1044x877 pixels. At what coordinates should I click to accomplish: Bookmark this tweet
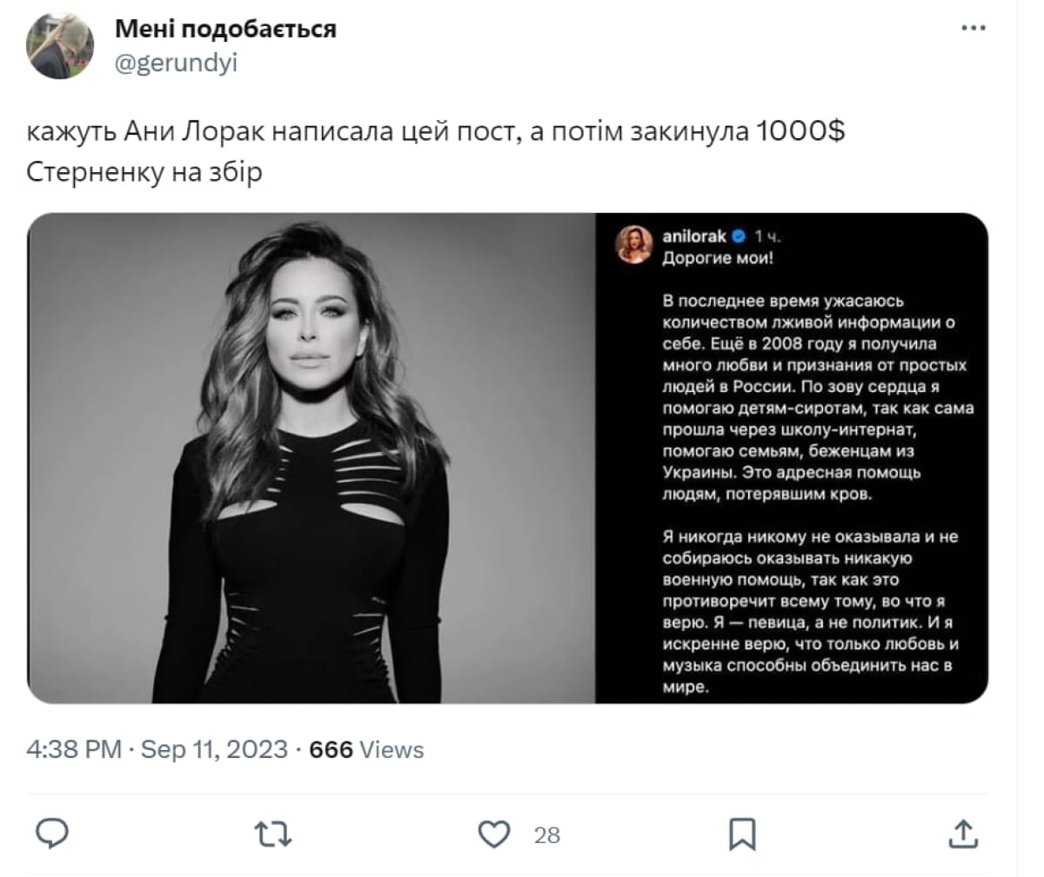point(741,834)
